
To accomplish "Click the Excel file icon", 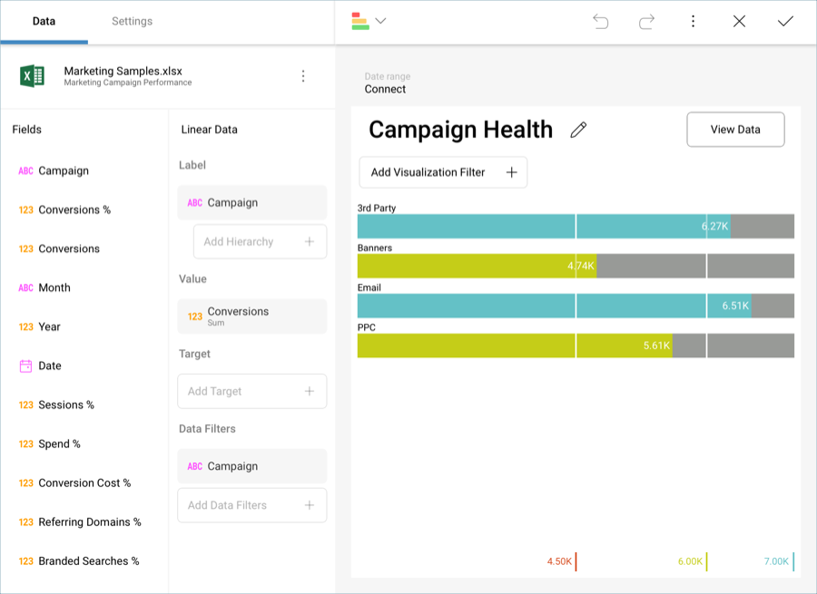I will (33, 76).
